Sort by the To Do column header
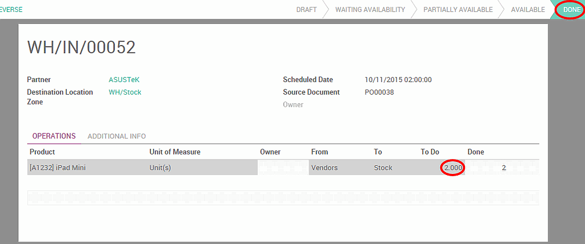585x244 pixels. (x=430, y=152)
